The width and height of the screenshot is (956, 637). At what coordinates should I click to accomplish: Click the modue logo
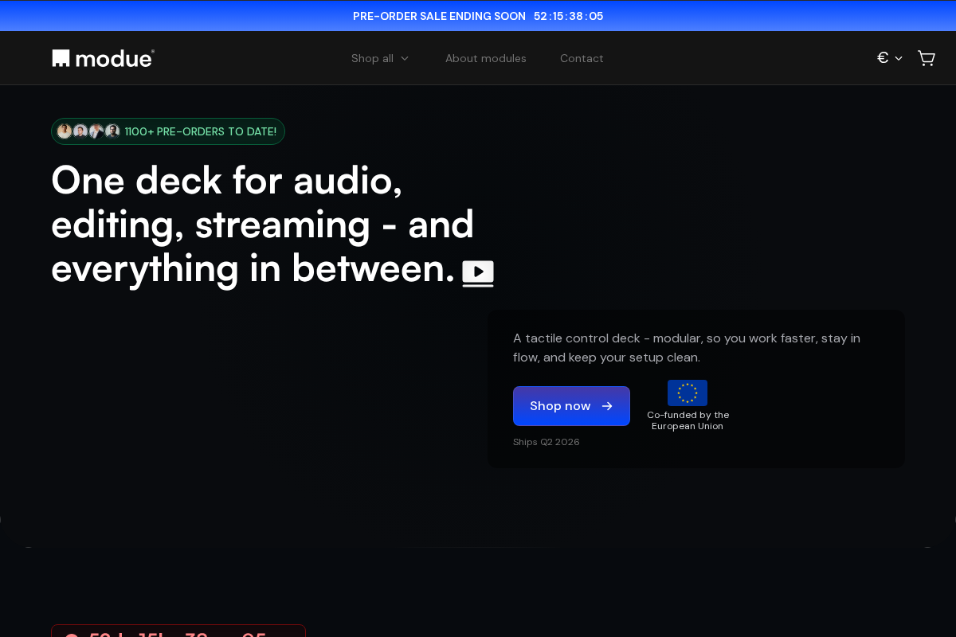point(103,57)
